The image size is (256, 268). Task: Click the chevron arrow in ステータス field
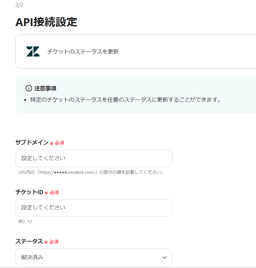[x=164, y=258]
